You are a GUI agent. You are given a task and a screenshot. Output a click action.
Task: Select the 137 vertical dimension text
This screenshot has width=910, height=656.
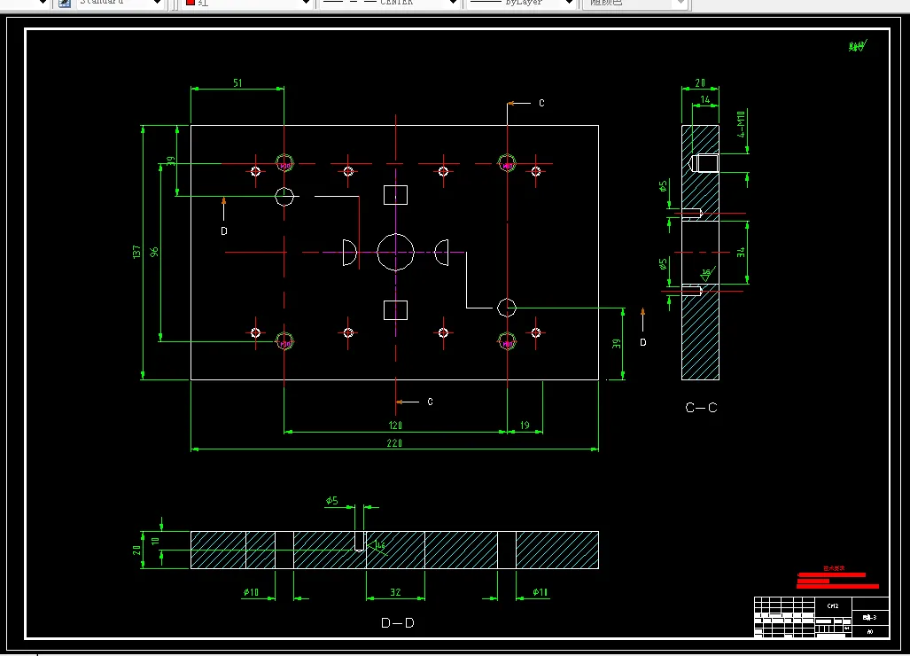pyautogui.click(x=136, y=252)
